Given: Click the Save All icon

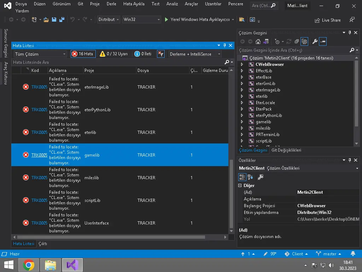Looking at the screenshot, I should pyautogui.click(x=62, y=20).
